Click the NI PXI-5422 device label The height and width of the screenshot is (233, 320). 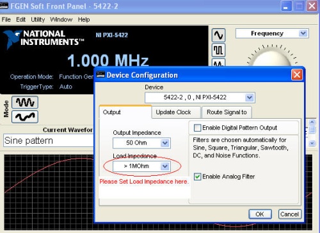tap(112, 35)
